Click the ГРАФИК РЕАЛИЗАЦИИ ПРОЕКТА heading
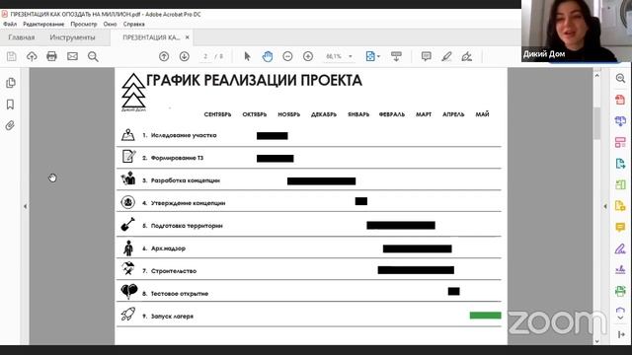 pyautogui.click(x=255, y=81)
